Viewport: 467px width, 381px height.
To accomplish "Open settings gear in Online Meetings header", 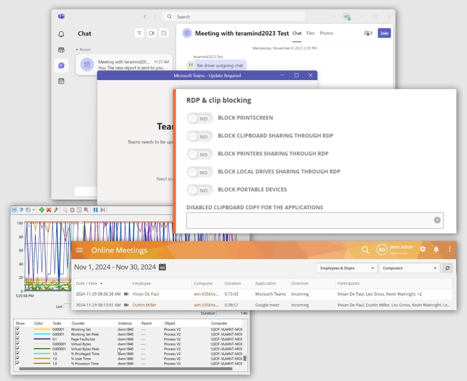I will [x=422, y=249].
